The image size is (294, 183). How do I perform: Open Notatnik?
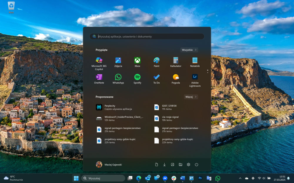pos(195,62)
